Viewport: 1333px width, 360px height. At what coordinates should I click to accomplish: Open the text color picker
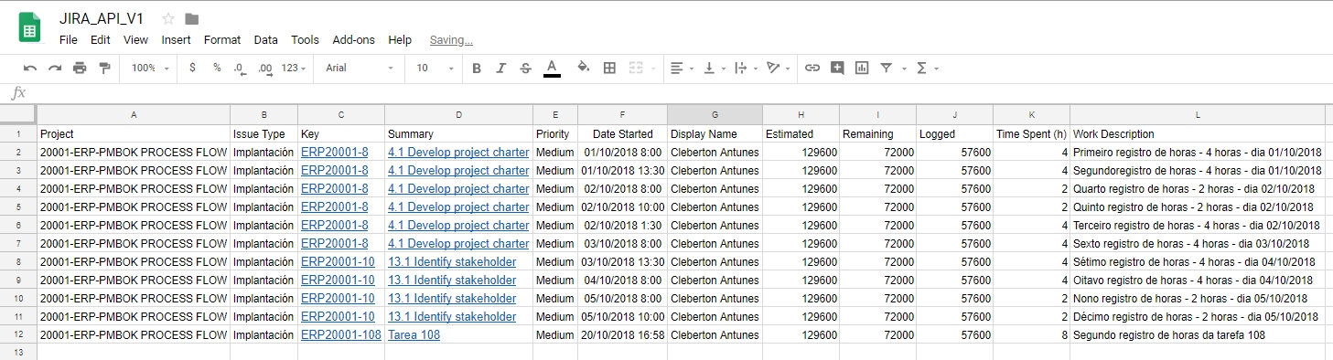[552, 68]
